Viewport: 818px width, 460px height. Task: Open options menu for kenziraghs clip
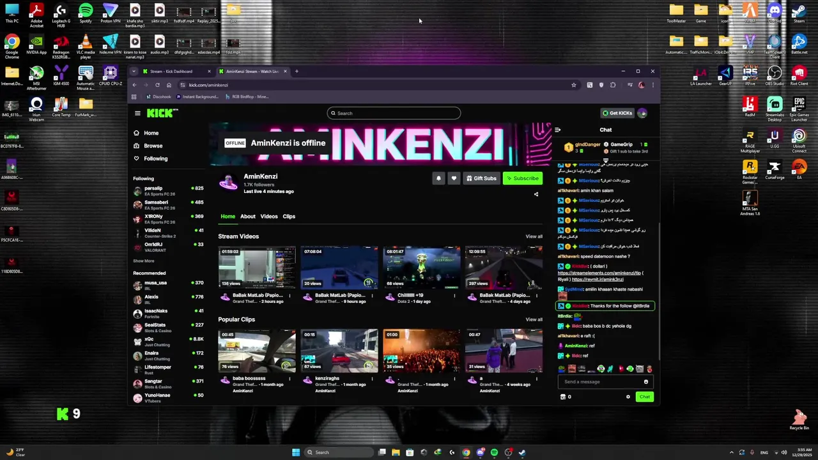(372, 378)
